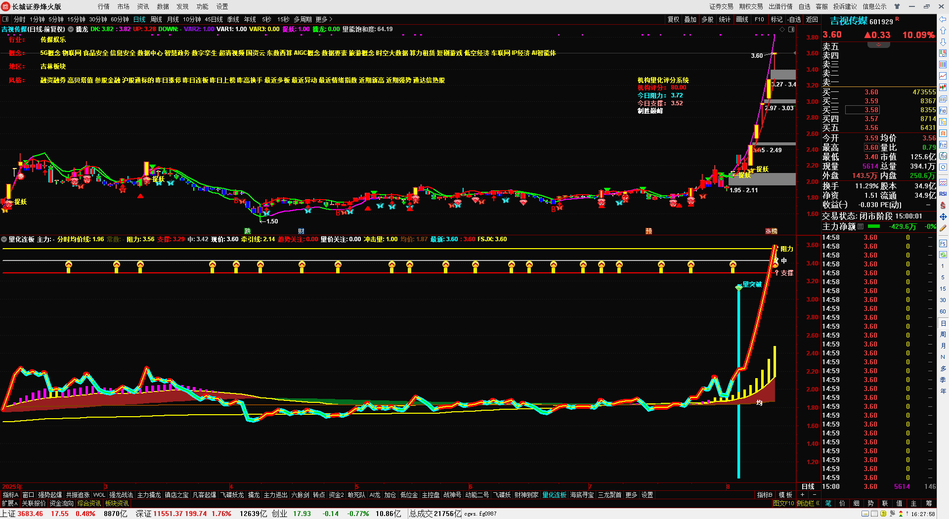
Task: Click the 画线 drawing button
Action: [x=742, y=19]
